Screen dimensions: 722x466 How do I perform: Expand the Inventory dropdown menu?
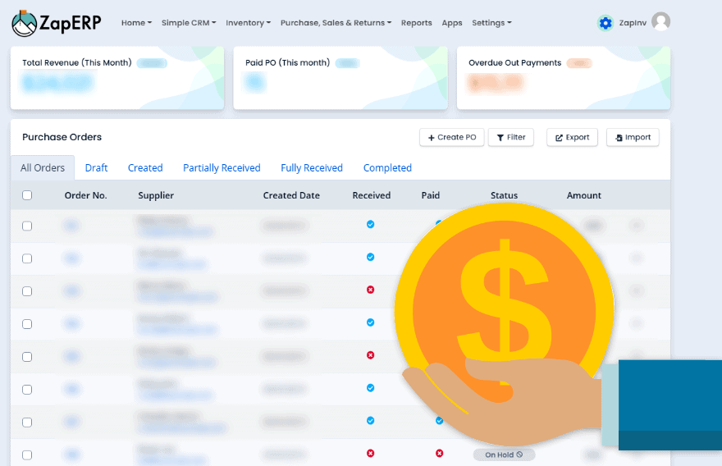pos(248,23)
